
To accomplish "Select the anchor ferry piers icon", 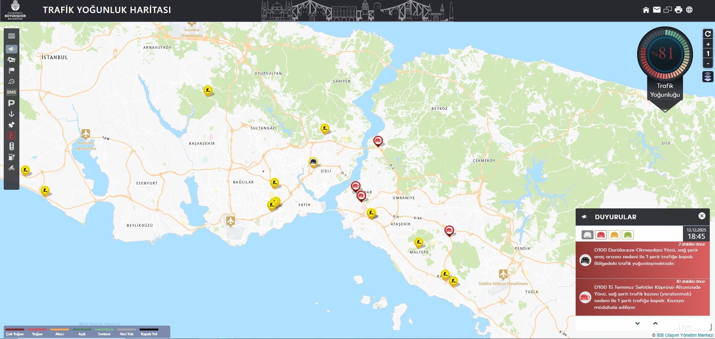I will 12,114.
